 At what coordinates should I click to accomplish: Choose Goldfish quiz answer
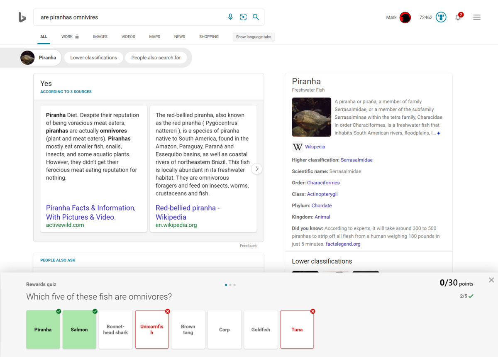(x=261, y=330)
